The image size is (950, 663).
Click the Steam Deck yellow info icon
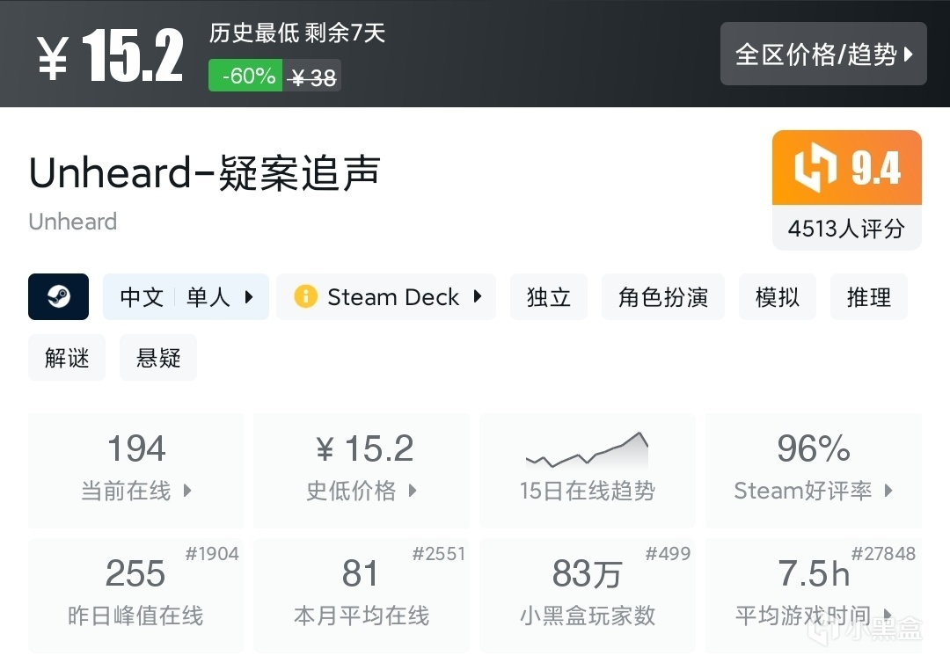(x=305, y=297)
